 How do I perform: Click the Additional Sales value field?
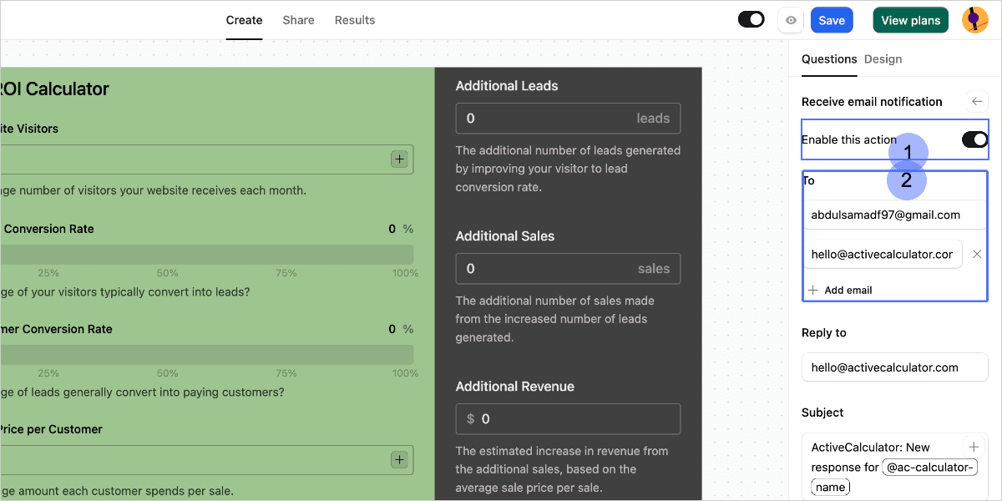pyautogui.click(x=568, y=269)
